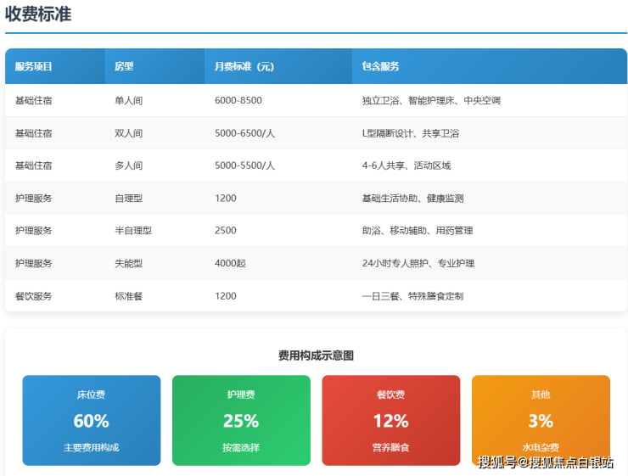The height and width of the screenshot is (476, 628).
Task: Click the 包含服务 column header
Action: point(380,66)
